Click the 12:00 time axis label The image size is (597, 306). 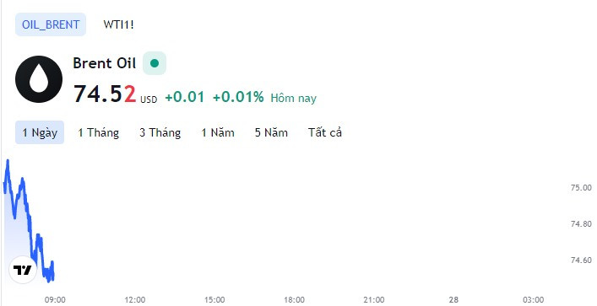[135, 300]
